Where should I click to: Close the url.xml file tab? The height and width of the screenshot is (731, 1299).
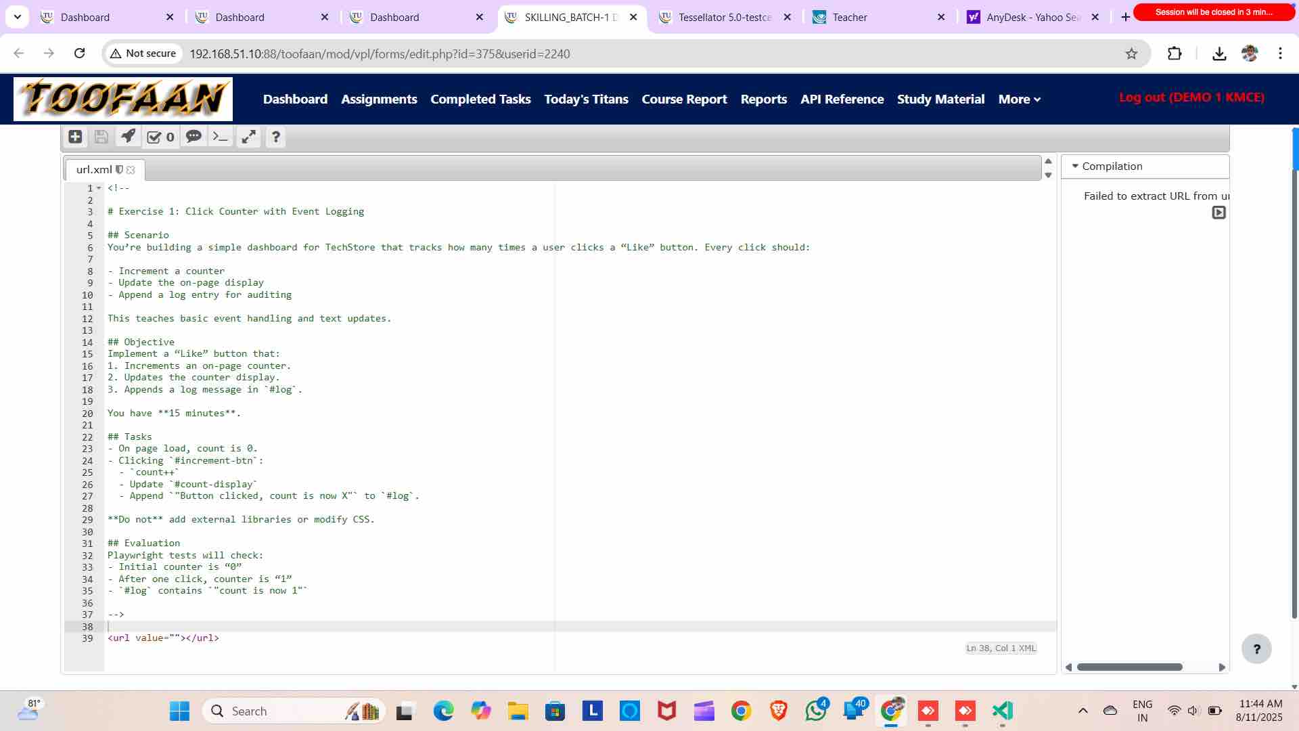[x=131, y=170]
